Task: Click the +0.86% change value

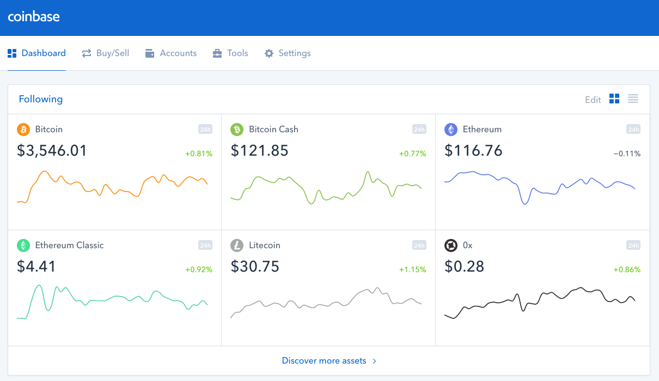Action: click(x=627, y=269)
